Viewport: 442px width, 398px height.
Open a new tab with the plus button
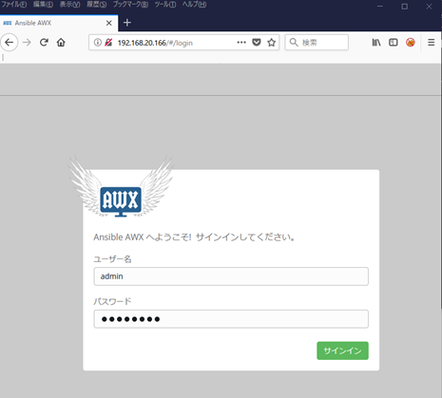pyautogui.click(x=127, y=23)
